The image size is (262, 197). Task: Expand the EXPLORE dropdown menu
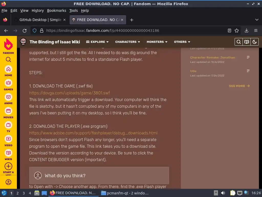(x=97, y=42)
